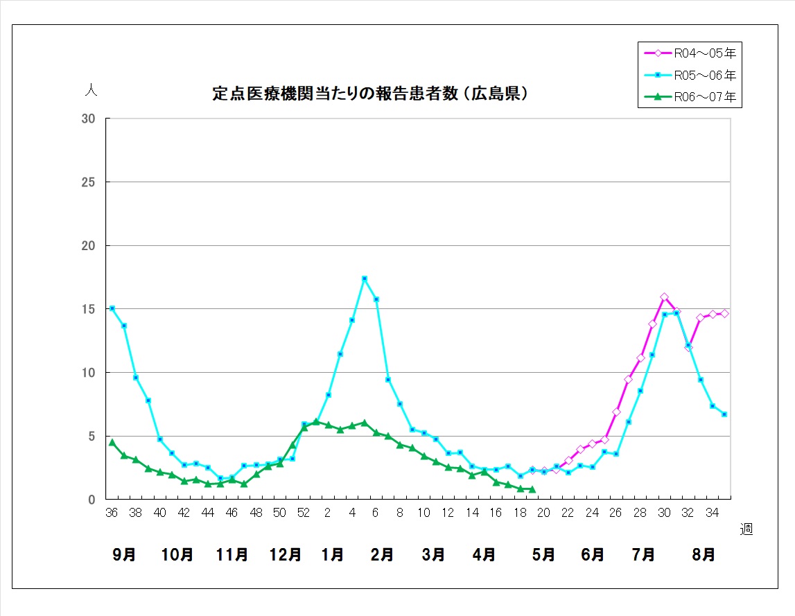Click week label 8 on x-axis
Viewport: 795px width, 616px height.
399,513
